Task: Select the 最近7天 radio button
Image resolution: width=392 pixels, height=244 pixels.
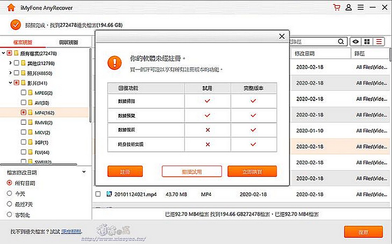Action: click(9, 204)
